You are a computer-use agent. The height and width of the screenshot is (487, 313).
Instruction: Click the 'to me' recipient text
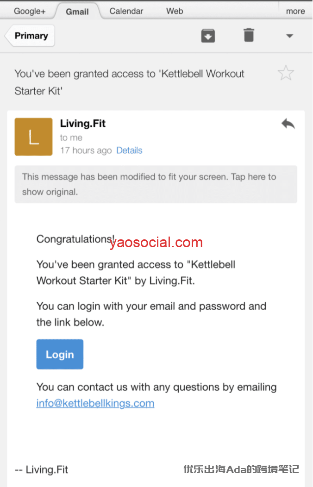71,137
